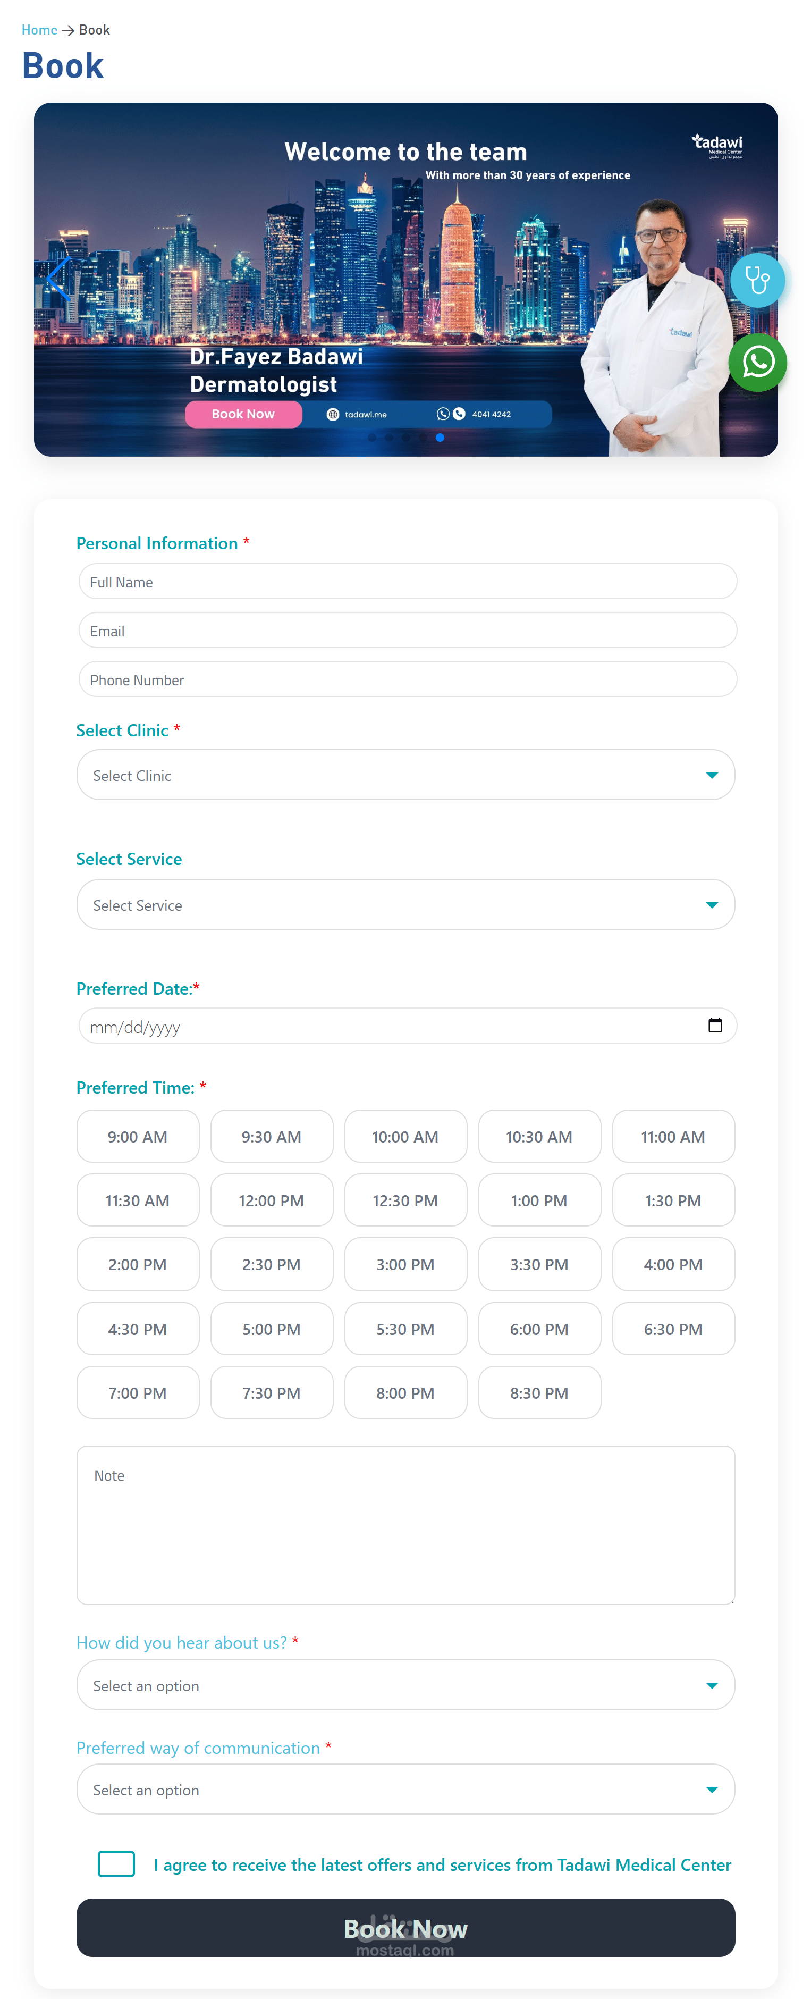The height and width of the screenshot is (1999, 811).
Task: Pick the 2:00 PM time slot
Action: coord(137,1264)
